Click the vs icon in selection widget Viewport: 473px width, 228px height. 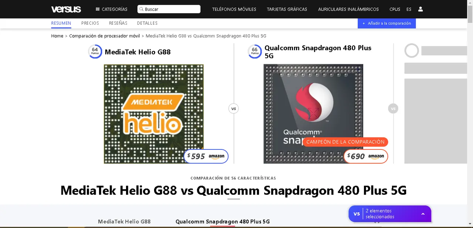click(x=357, y=214)
